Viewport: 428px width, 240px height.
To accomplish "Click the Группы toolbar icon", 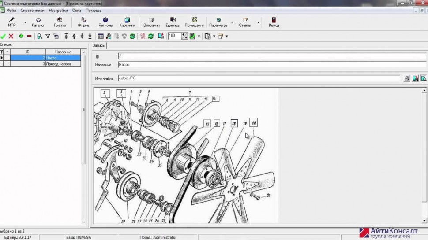I will 60,22.
